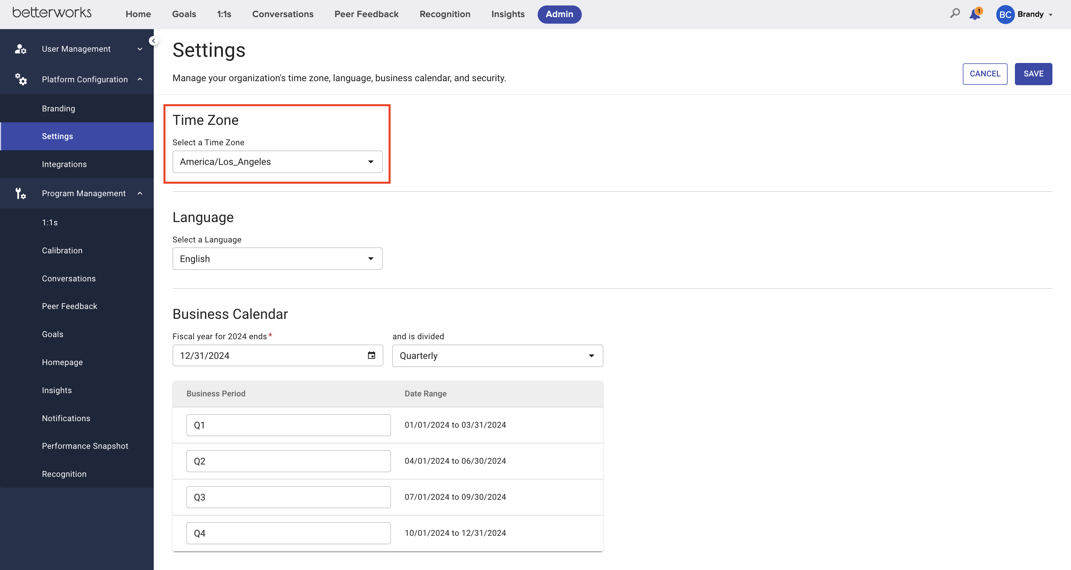Click the User Management people icon
Image resolution: width=1071 pixels, height=570 pixels.
pos(20,49)
